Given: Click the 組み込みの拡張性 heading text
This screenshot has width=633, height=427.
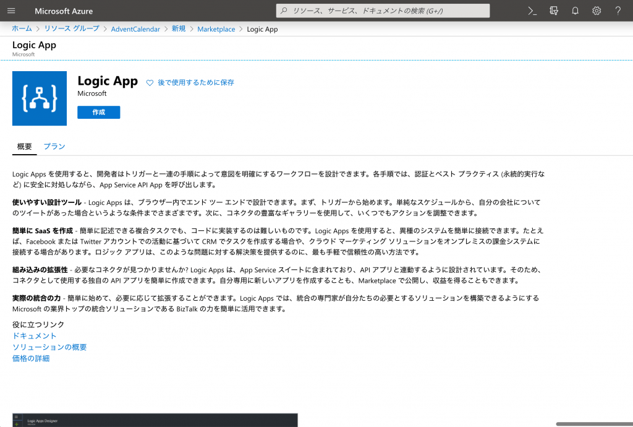Looking at the screenshot, I should tap(40, 270).
